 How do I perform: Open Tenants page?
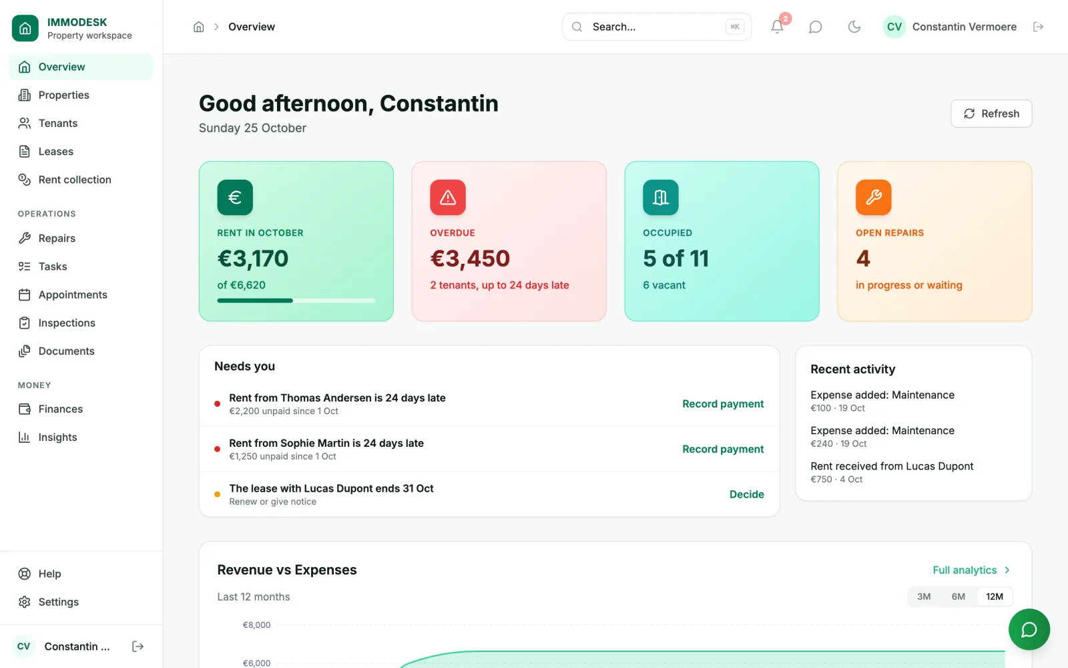click(81, 123)
